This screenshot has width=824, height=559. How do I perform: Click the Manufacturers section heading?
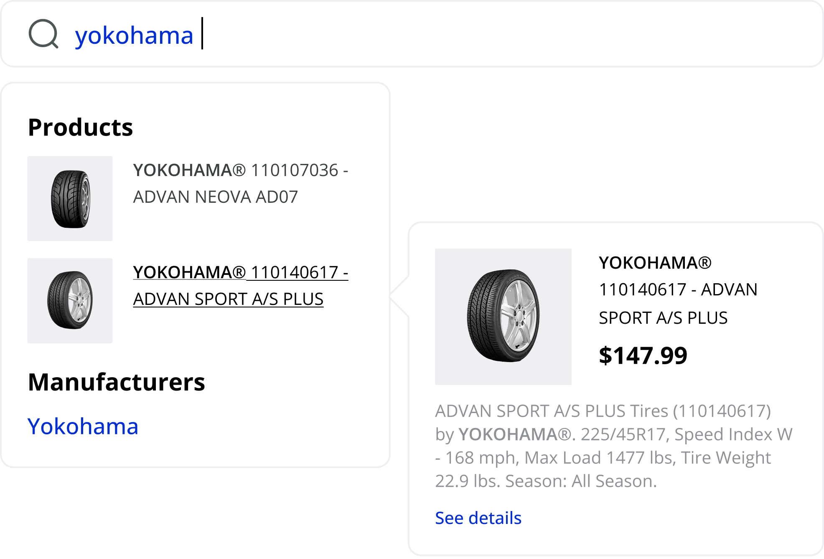tap(116, 382)
